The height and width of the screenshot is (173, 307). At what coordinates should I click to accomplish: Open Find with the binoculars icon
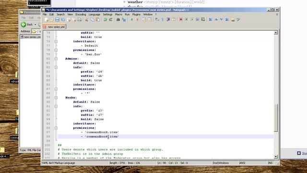click(x=118, y=20)
